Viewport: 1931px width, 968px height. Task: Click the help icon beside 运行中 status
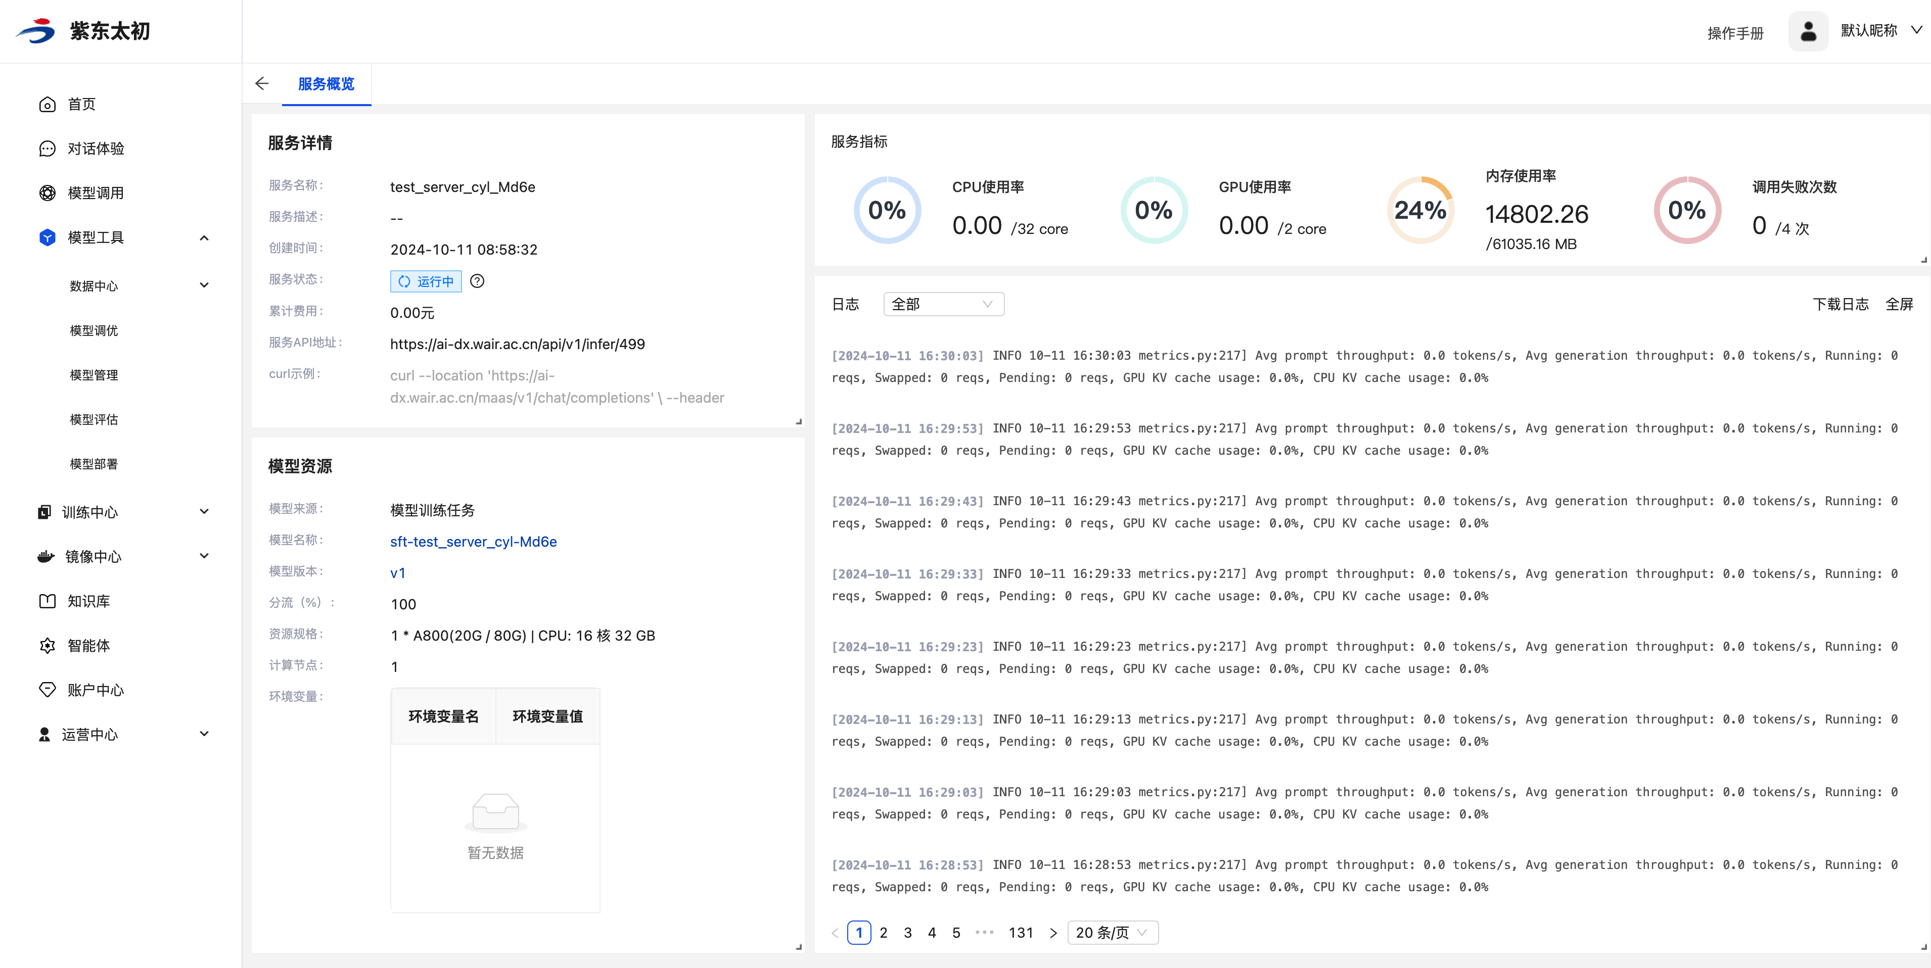[x=477, y=281]
